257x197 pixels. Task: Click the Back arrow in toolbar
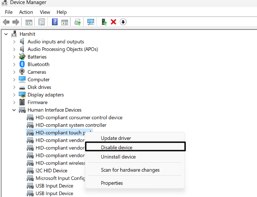(x=6, y=22)
